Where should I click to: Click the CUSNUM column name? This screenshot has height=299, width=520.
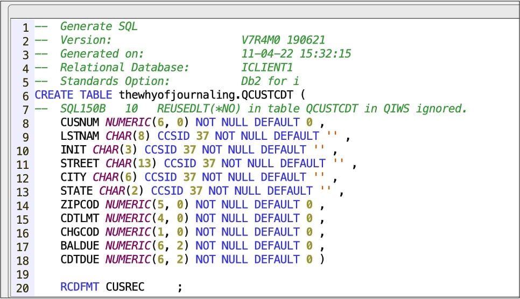(x=80, y=123)
